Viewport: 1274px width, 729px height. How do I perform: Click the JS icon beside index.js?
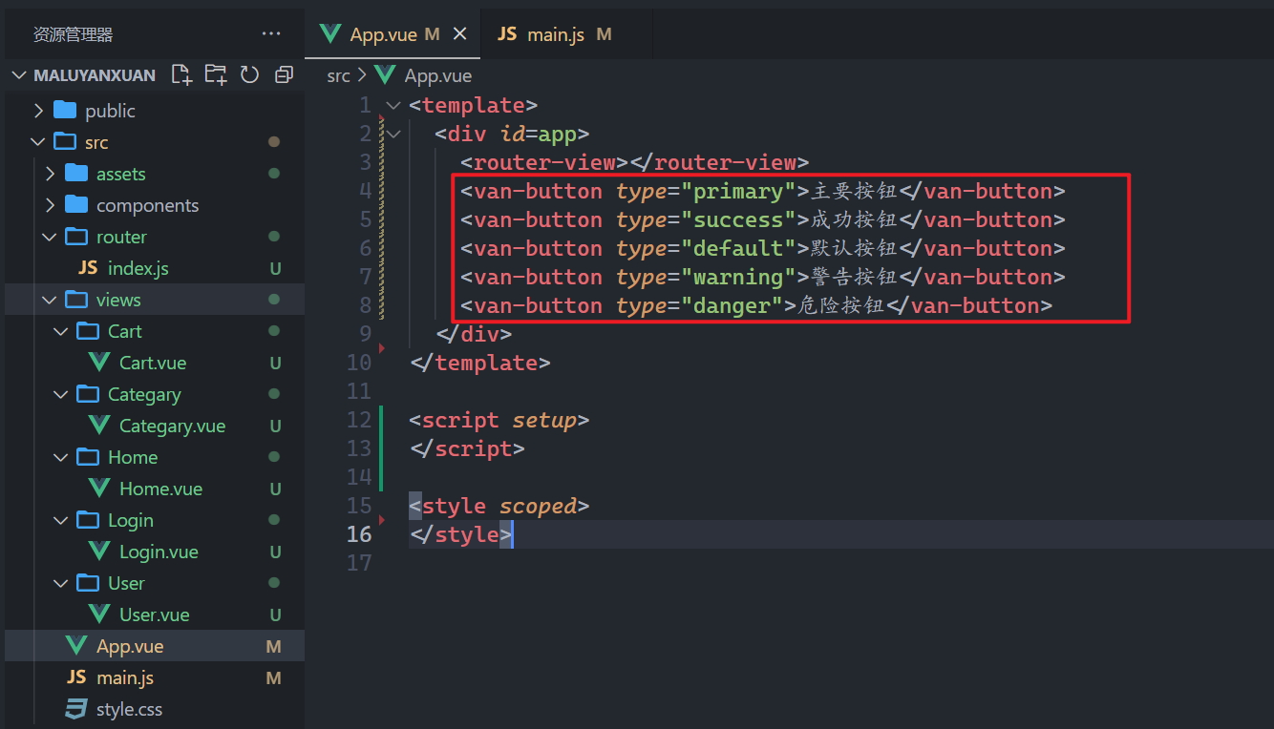(88, 268)
